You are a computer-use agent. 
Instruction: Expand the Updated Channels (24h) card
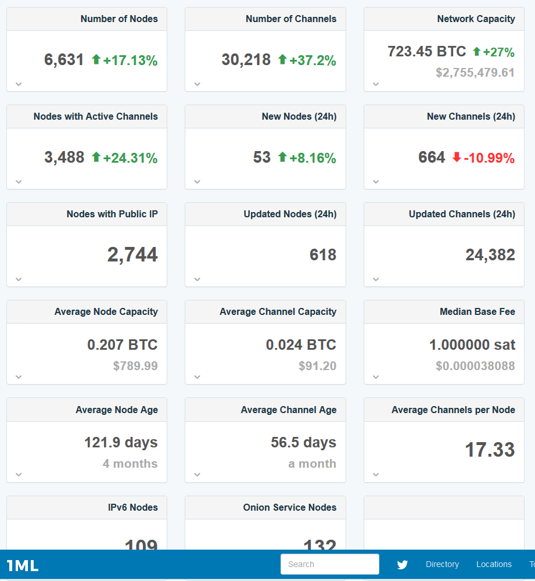coord(375,279)
